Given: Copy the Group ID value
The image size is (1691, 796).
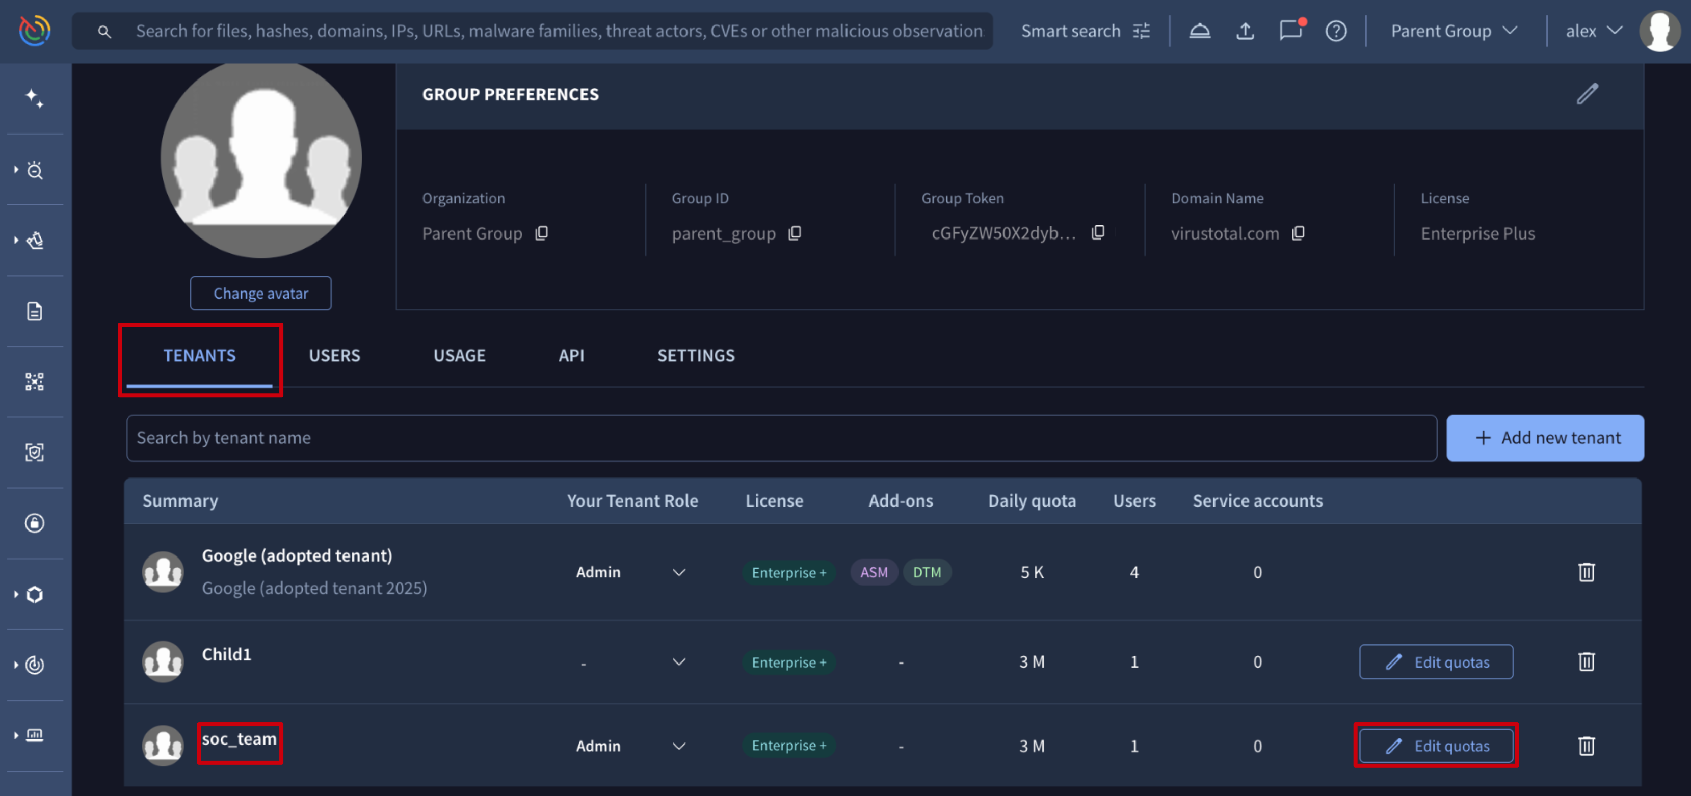Looking at the screenshot, I should click(795, 233).
